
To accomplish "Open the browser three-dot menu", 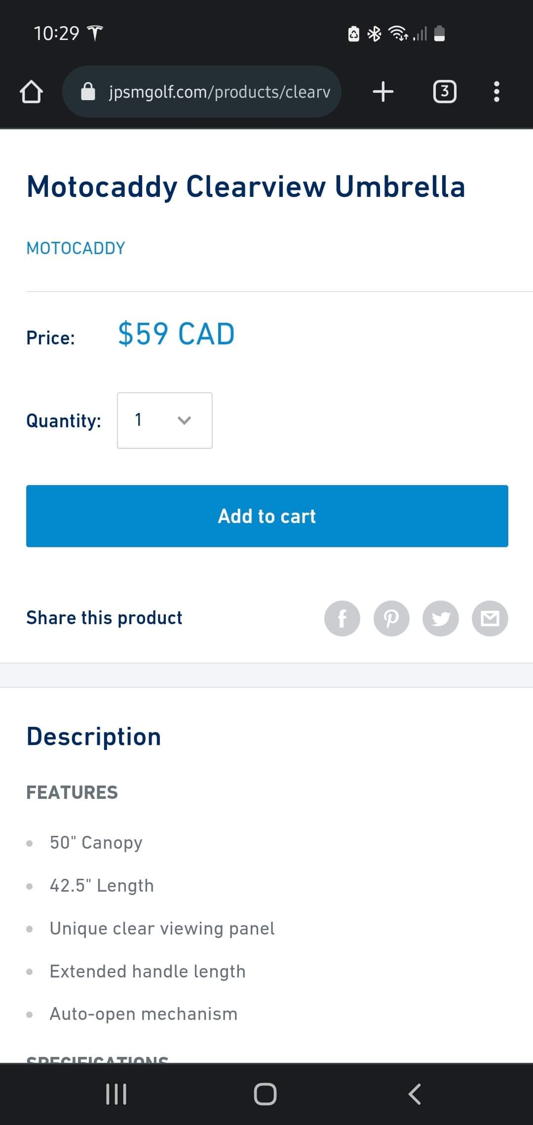I will pos(496,92).
